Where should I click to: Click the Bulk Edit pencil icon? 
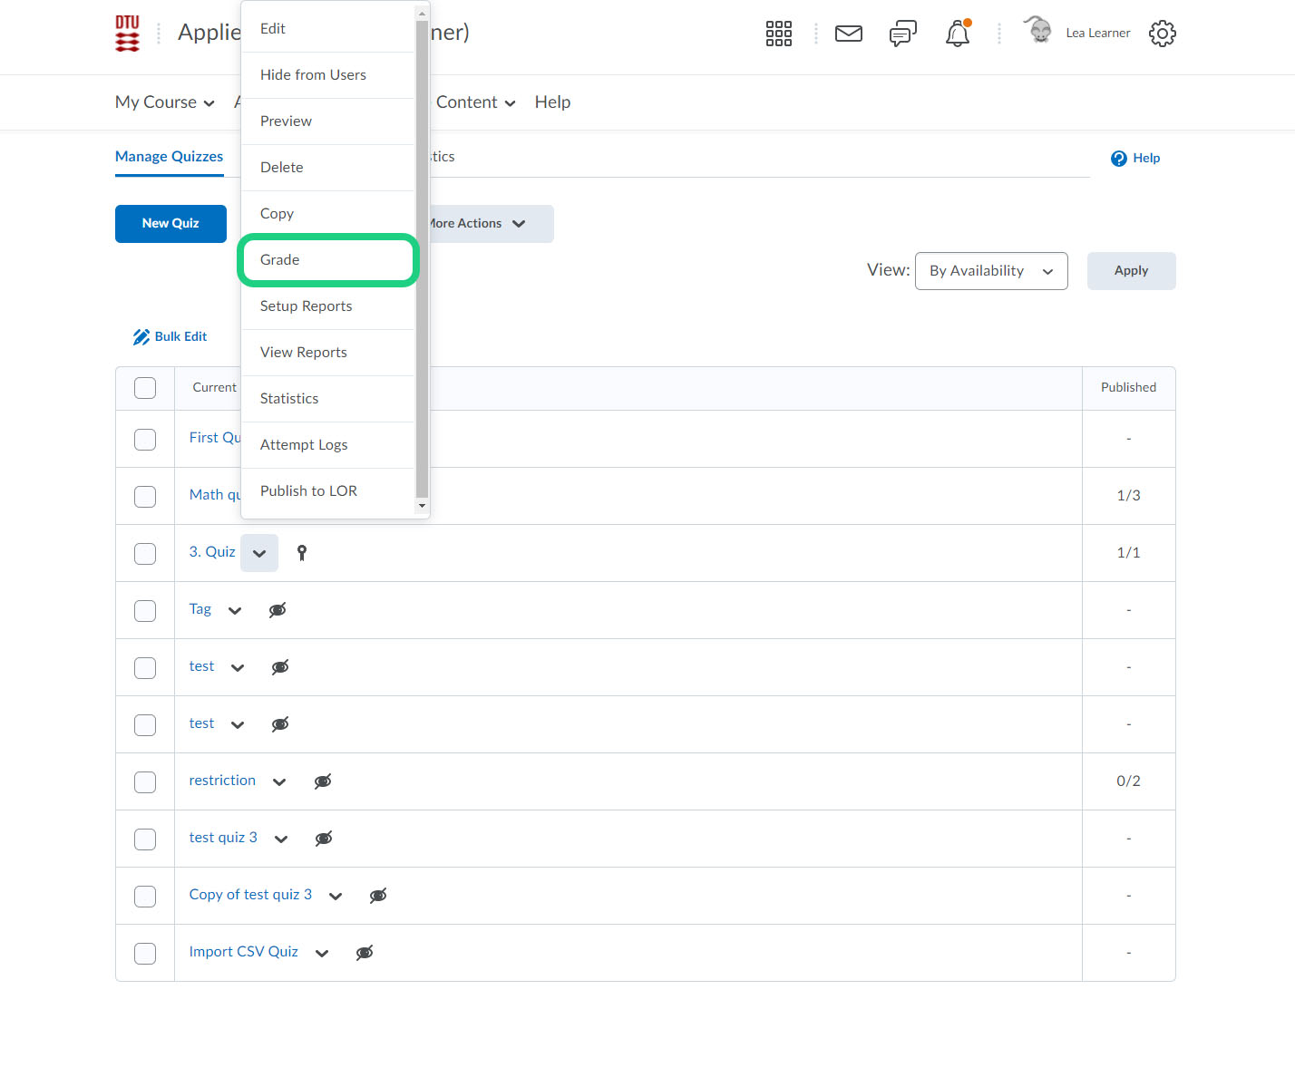[141, 336]
